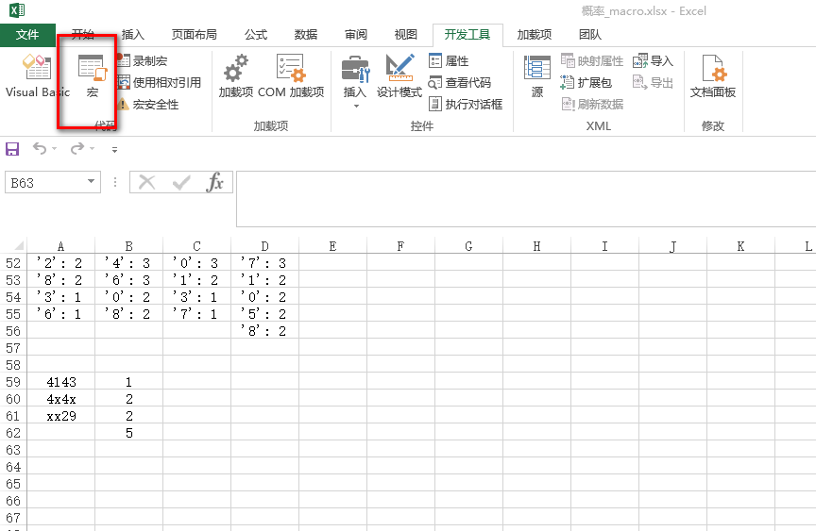
Task: Click XML Export (导出)
Action: [653, 83]
